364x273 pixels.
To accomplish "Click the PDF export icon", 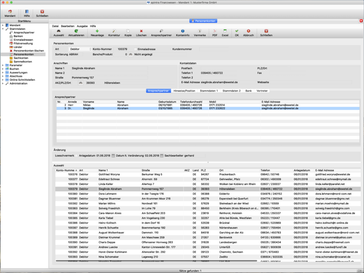I will point(215,31).
